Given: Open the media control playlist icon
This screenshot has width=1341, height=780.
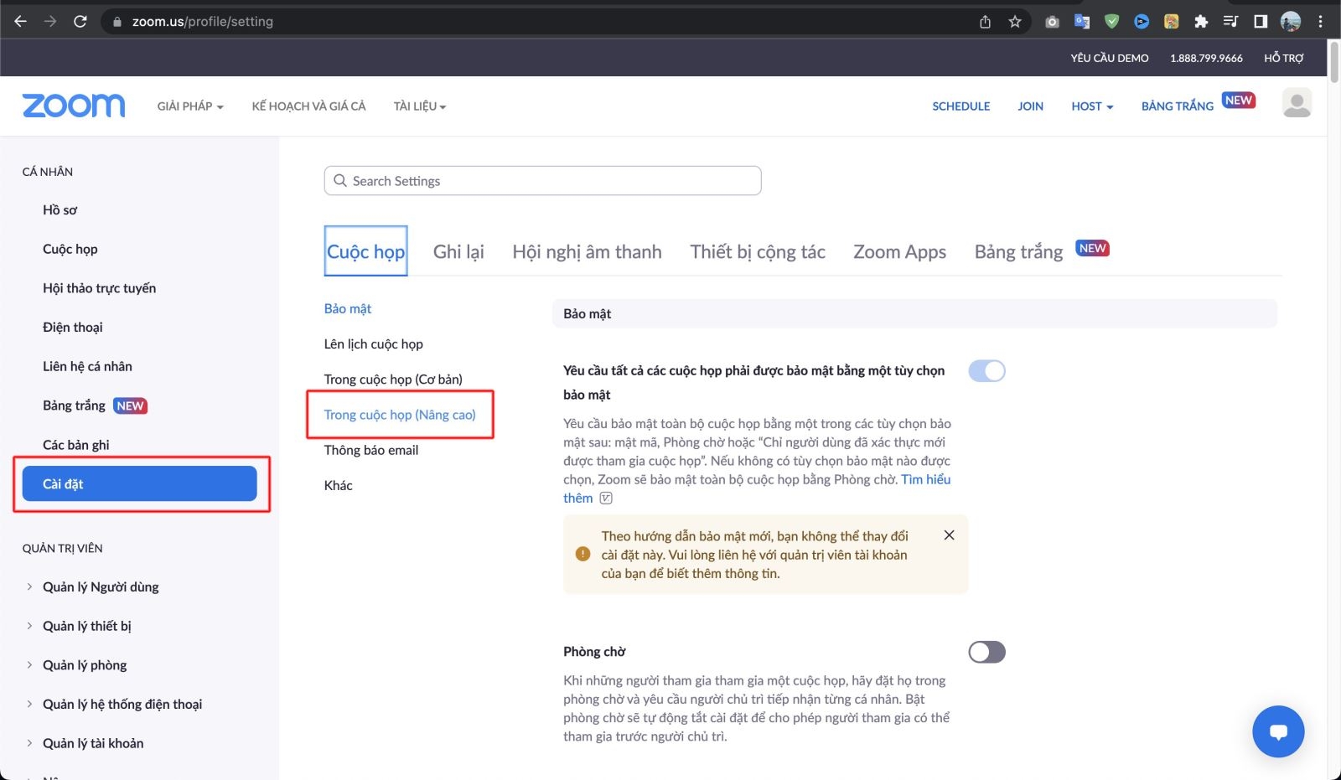Looking at the screenshot, I should tap(1230, 22).
